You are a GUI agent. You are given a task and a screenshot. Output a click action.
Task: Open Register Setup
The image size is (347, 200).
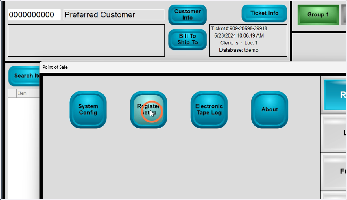pyautogui.click(x=149, y=110)
